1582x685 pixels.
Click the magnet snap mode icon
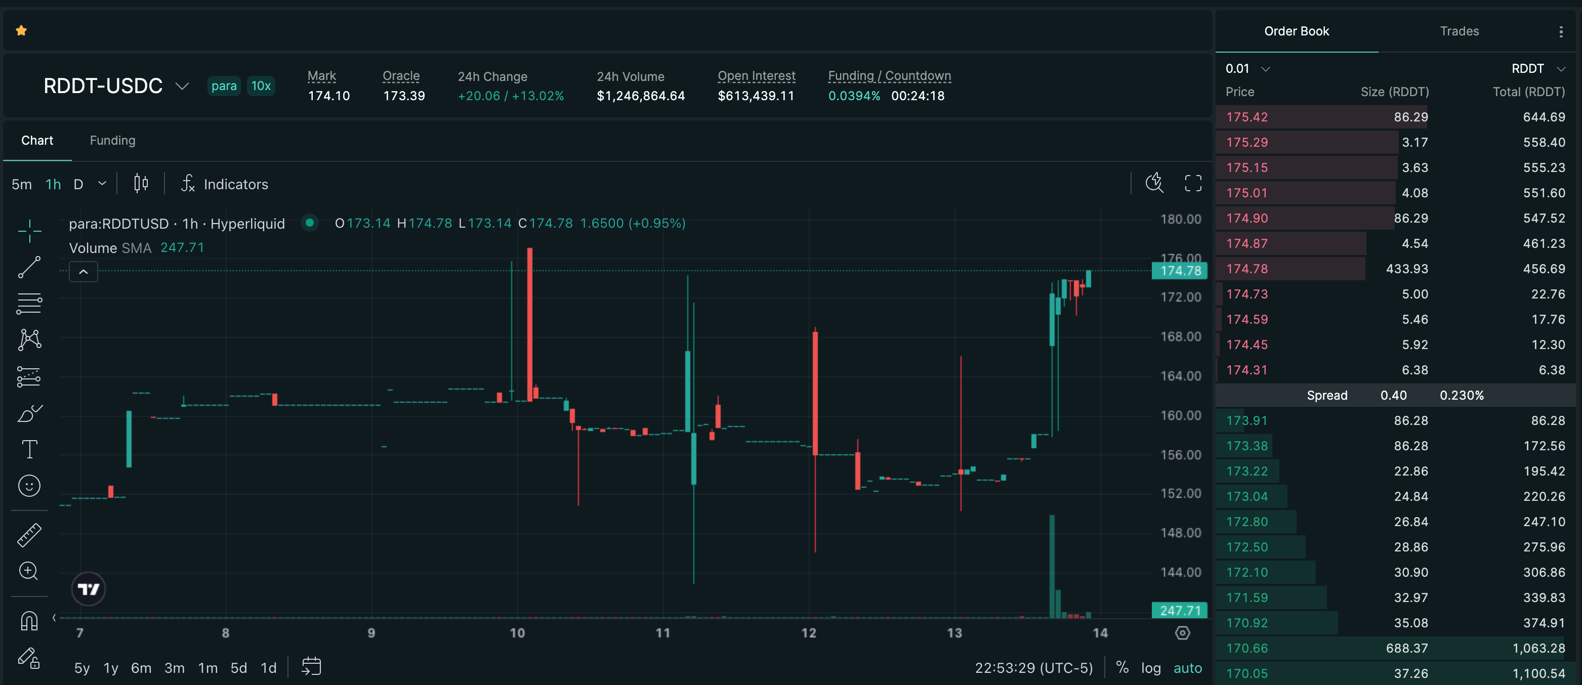pos(29,621)
